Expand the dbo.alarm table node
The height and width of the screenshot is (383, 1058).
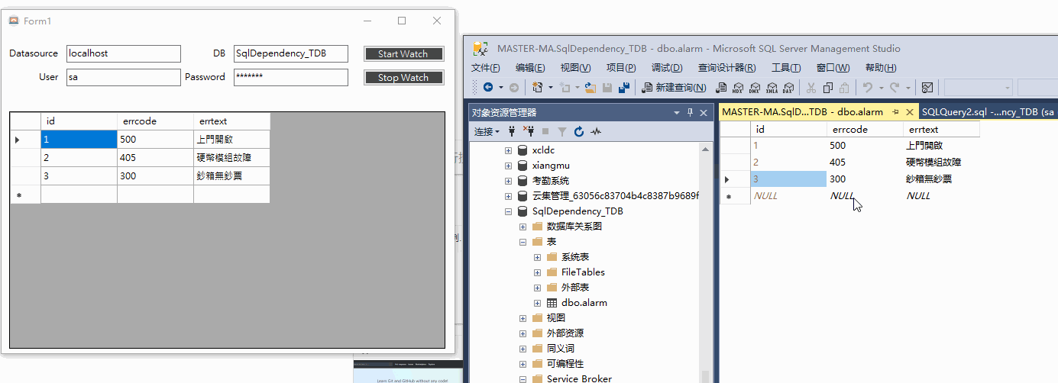pos(538,303)
